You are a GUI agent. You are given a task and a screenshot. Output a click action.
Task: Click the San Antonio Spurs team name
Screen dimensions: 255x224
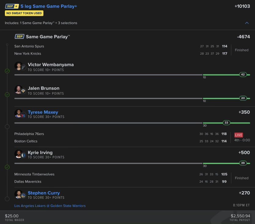click(x=29, y=46)
